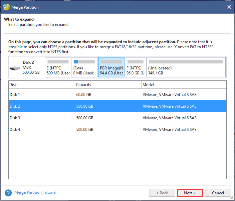Sort by the Capacity column header

108,85
